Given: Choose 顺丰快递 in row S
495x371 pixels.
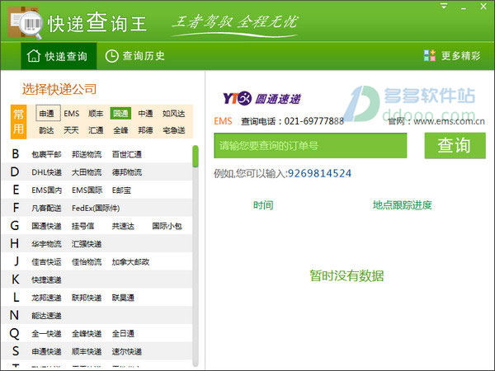Looking at the screenshot, I should click(x=87, y=351).
